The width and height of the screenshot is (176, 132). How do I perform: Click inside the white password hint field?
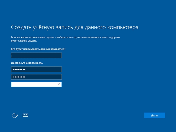click(x=34, y=84)
